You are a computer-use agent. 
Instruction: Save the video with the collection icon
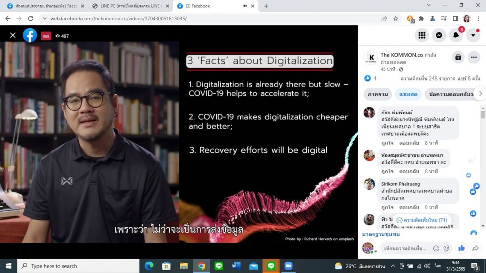coord(458,57)
